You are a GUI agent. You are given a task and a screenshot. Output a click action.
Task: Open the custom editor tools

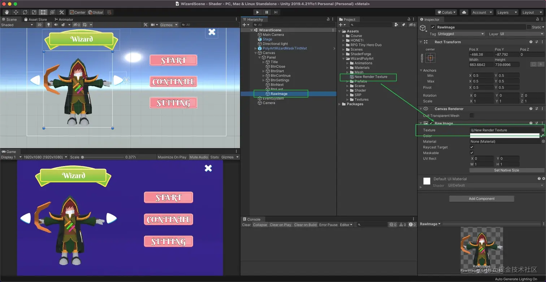61,12
